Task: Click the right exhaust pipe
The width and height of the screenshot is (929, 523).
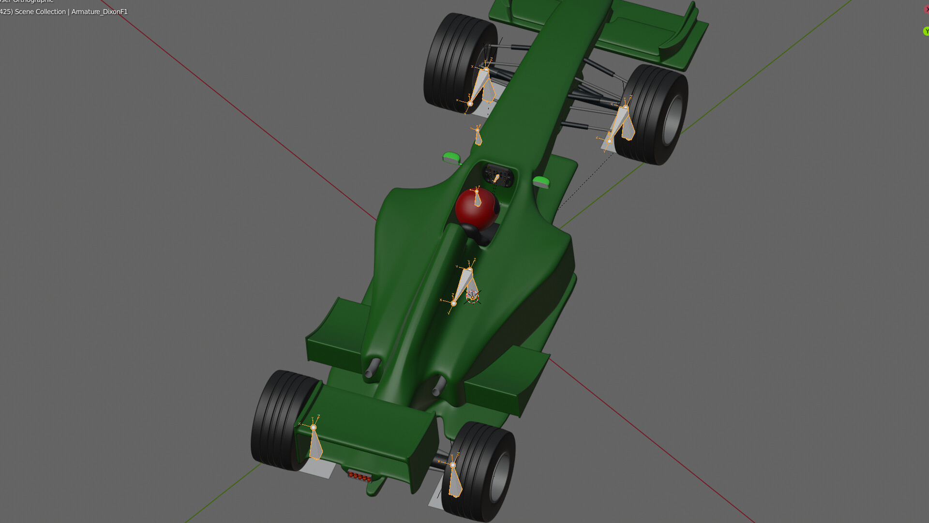Action: (x=439, y=386)
